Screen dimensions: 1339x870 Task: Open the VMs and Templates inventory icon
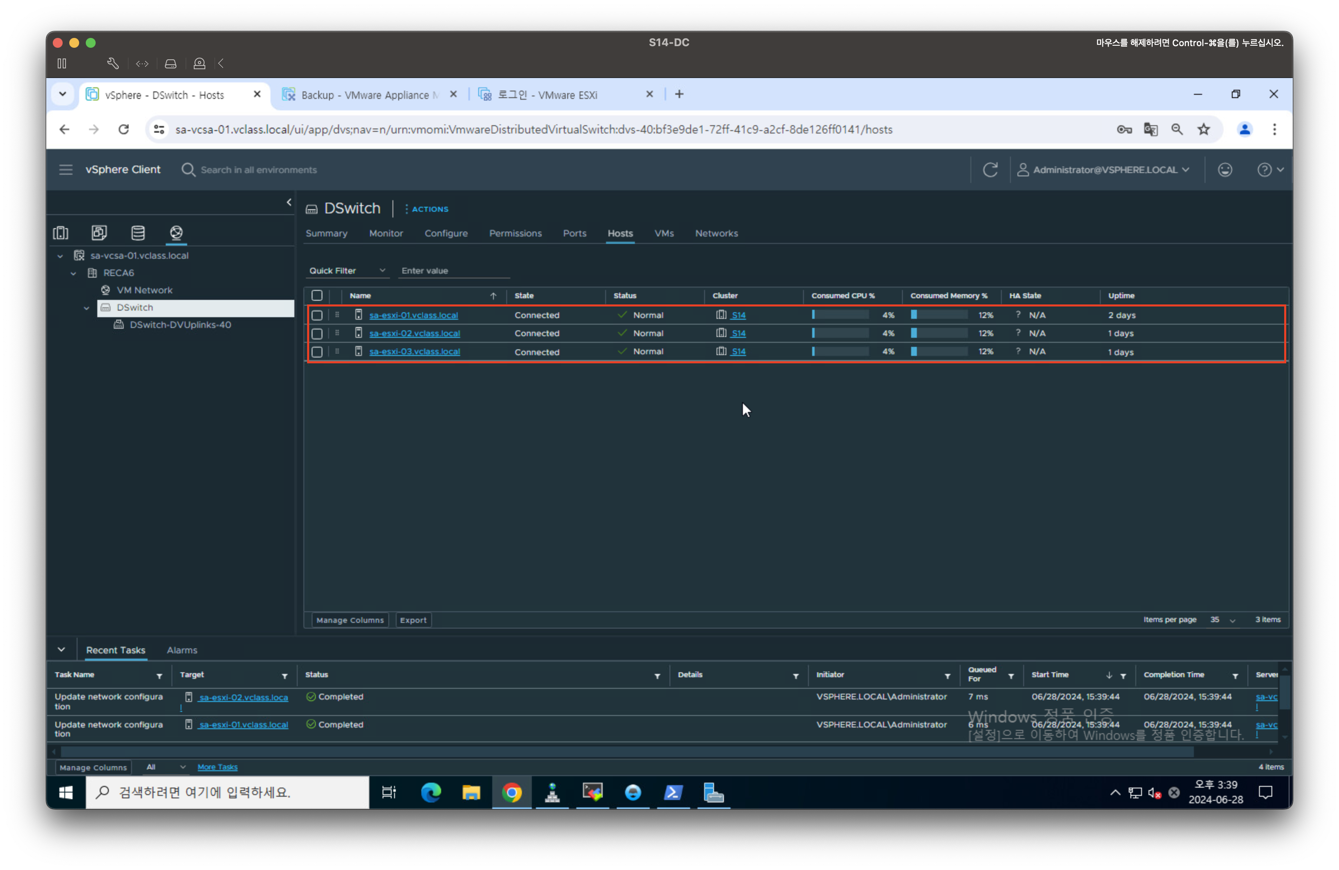(99, 233)
